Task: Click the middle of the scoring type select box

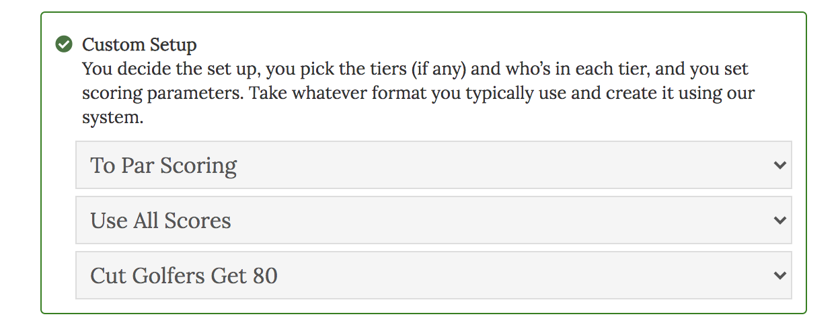Action: tap(433, 165)
